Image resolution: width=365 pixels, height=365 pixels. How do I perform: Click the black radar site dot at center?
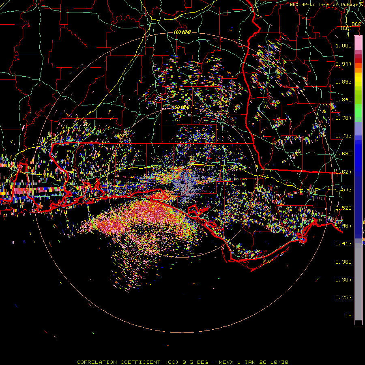pyautogui.click(x=182, y=182)
